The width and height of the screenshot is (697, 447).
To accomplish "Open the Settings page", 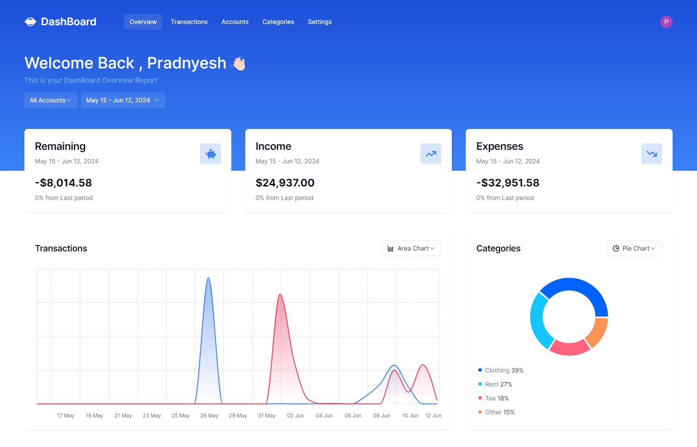I will [x=320, y=22].
